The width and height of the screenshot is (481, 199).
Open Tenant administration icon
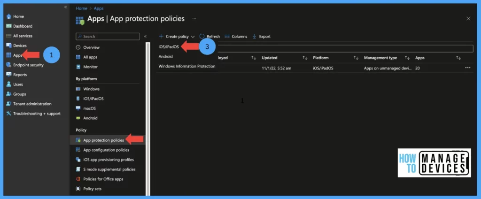[x=8, y=104]
